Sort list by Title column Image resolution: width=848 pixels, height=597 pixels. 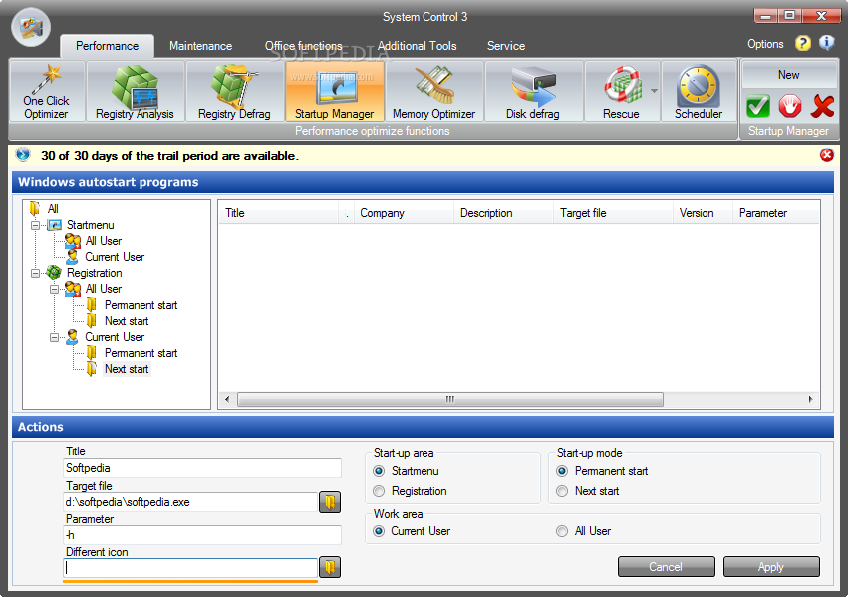click(278, 213)
